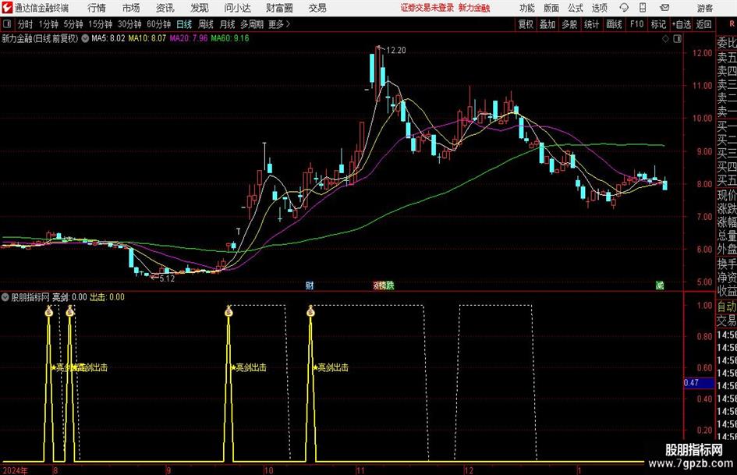Viewport: 737px width, 475px height.
Task: Click the red R label in the side panel header
Action: [x=732, y=24]
